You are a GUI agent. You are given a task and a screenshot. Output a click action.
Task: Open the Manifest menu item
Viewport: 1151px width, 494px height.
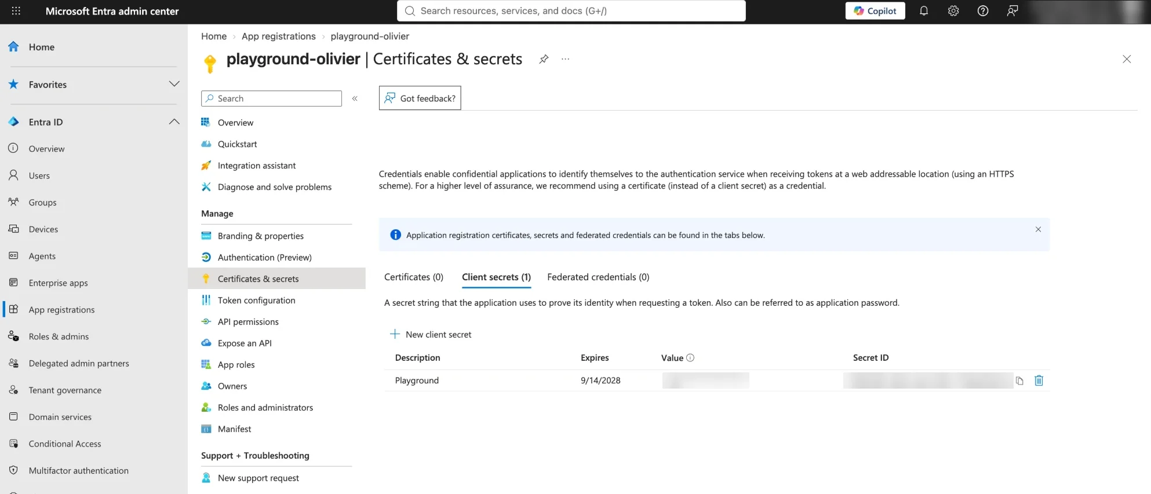pos(234,429)
